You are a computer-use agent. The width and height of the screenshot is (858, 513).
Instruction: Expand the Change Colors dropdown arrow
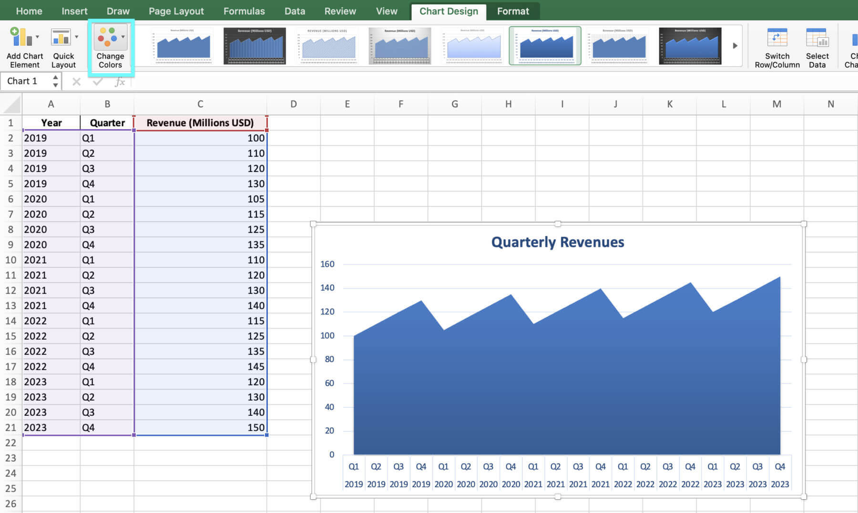[x=123, y=37]
